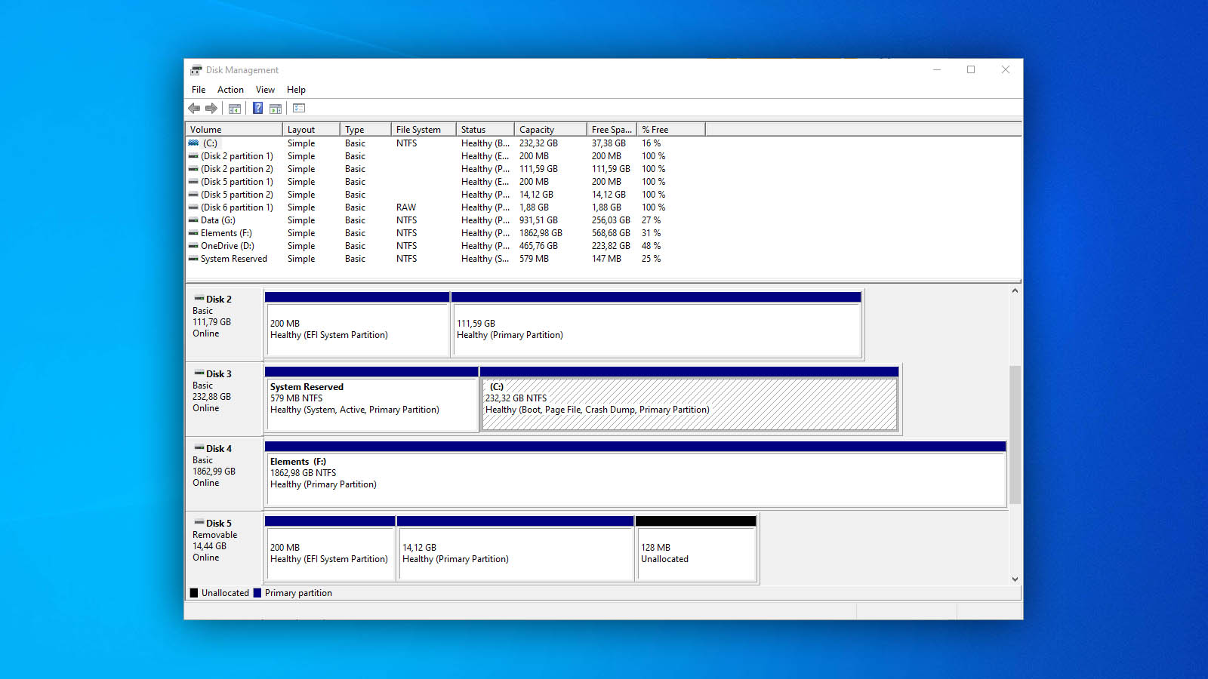Open Help via blue question mark icon
The image size is (1208, 679).
point(257,109)
